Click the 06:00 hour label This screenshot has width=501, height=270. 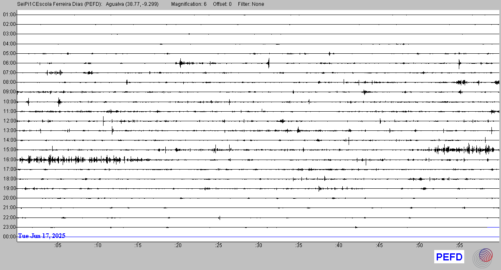pos(9,63)
